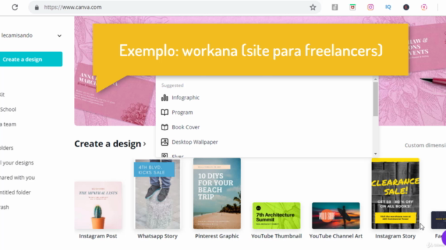Click the Instagram Post label
The image size is (446, 250).
[98, 236]
